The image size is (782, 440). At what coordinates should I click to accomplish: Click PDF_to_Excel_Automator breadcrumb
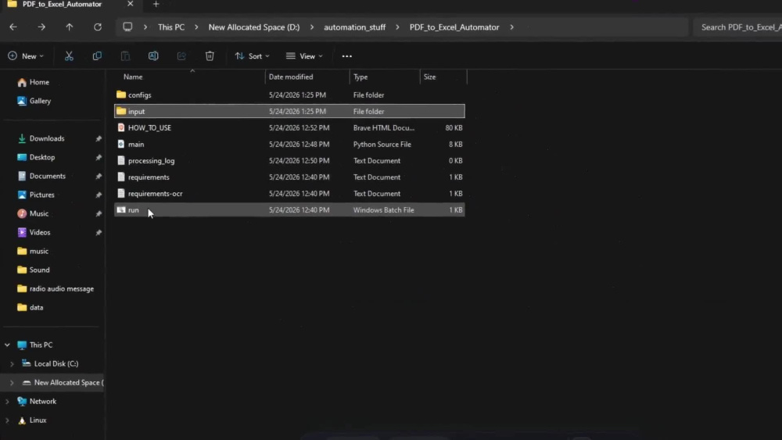tap(454, 27)
